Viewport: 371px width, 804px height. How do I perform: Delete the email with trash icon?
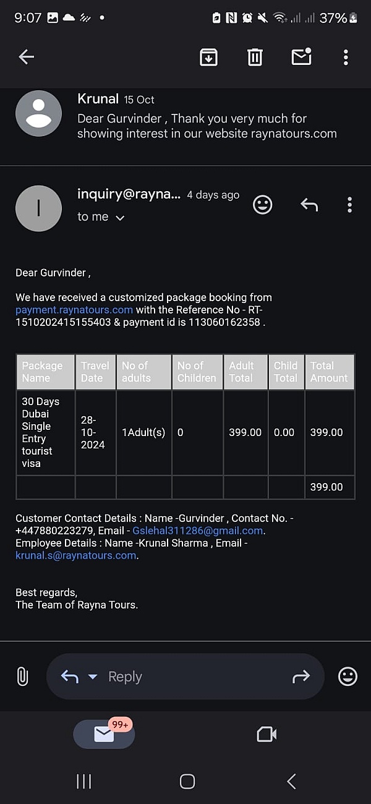(255, 57)
